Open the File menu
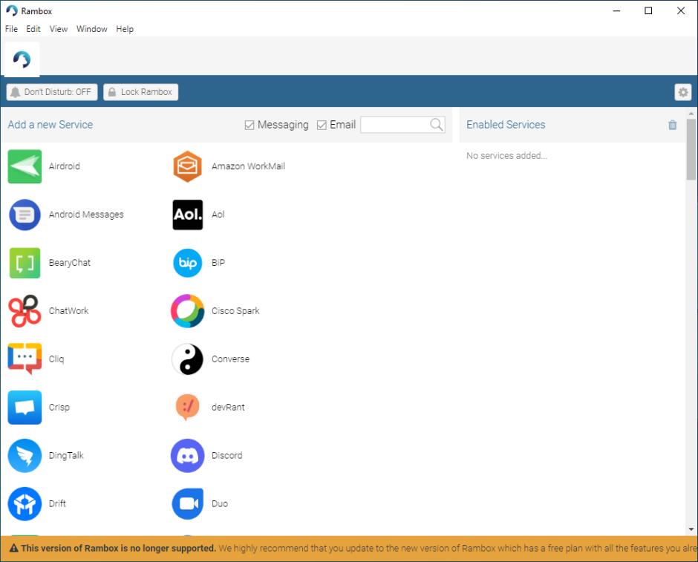 11,29
